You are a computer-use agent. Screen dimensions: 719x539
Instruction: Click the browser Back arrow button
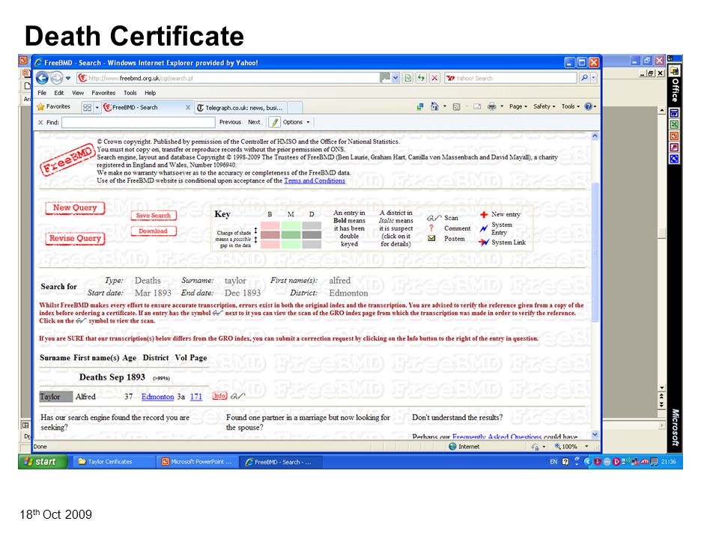click(x=42, y=79)
